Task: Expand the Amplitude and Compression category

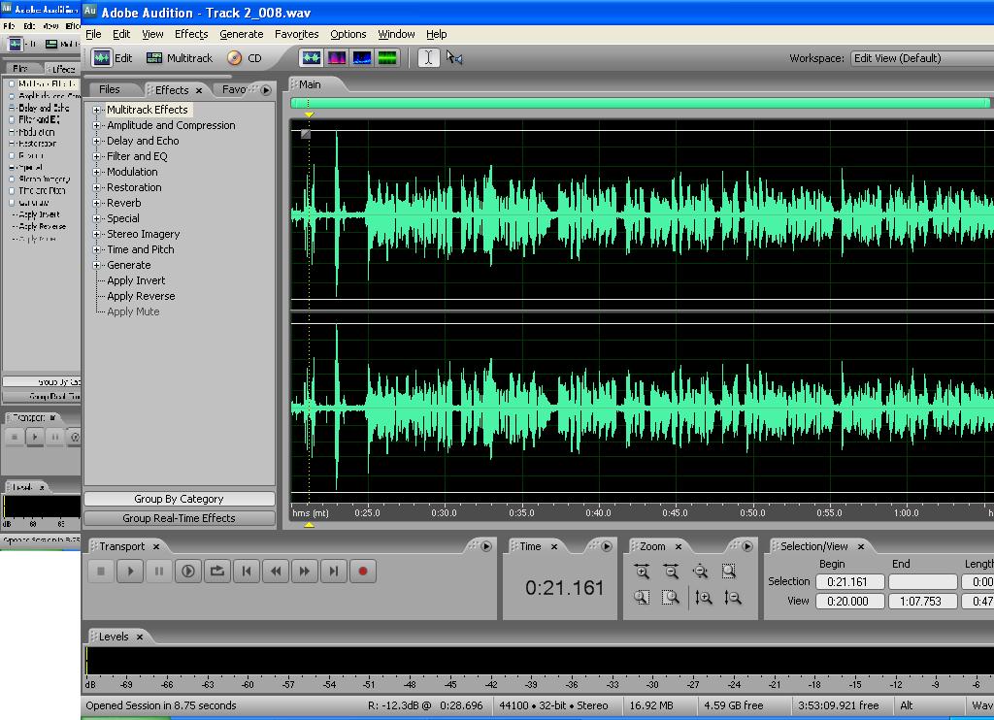Action: coord(98,125)
